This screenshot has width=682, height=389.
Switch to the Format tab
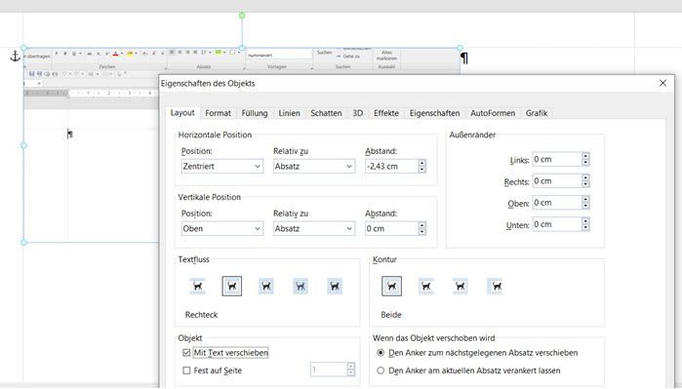pyautogui.click(x=218, y=113)
